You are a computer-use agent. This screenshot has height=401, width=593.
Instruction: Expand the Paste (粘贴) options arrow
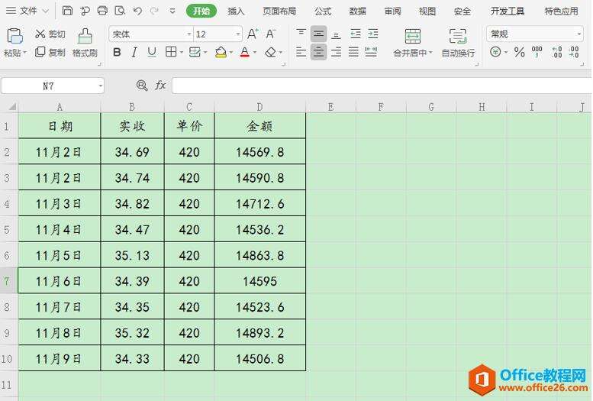(25, 52)
